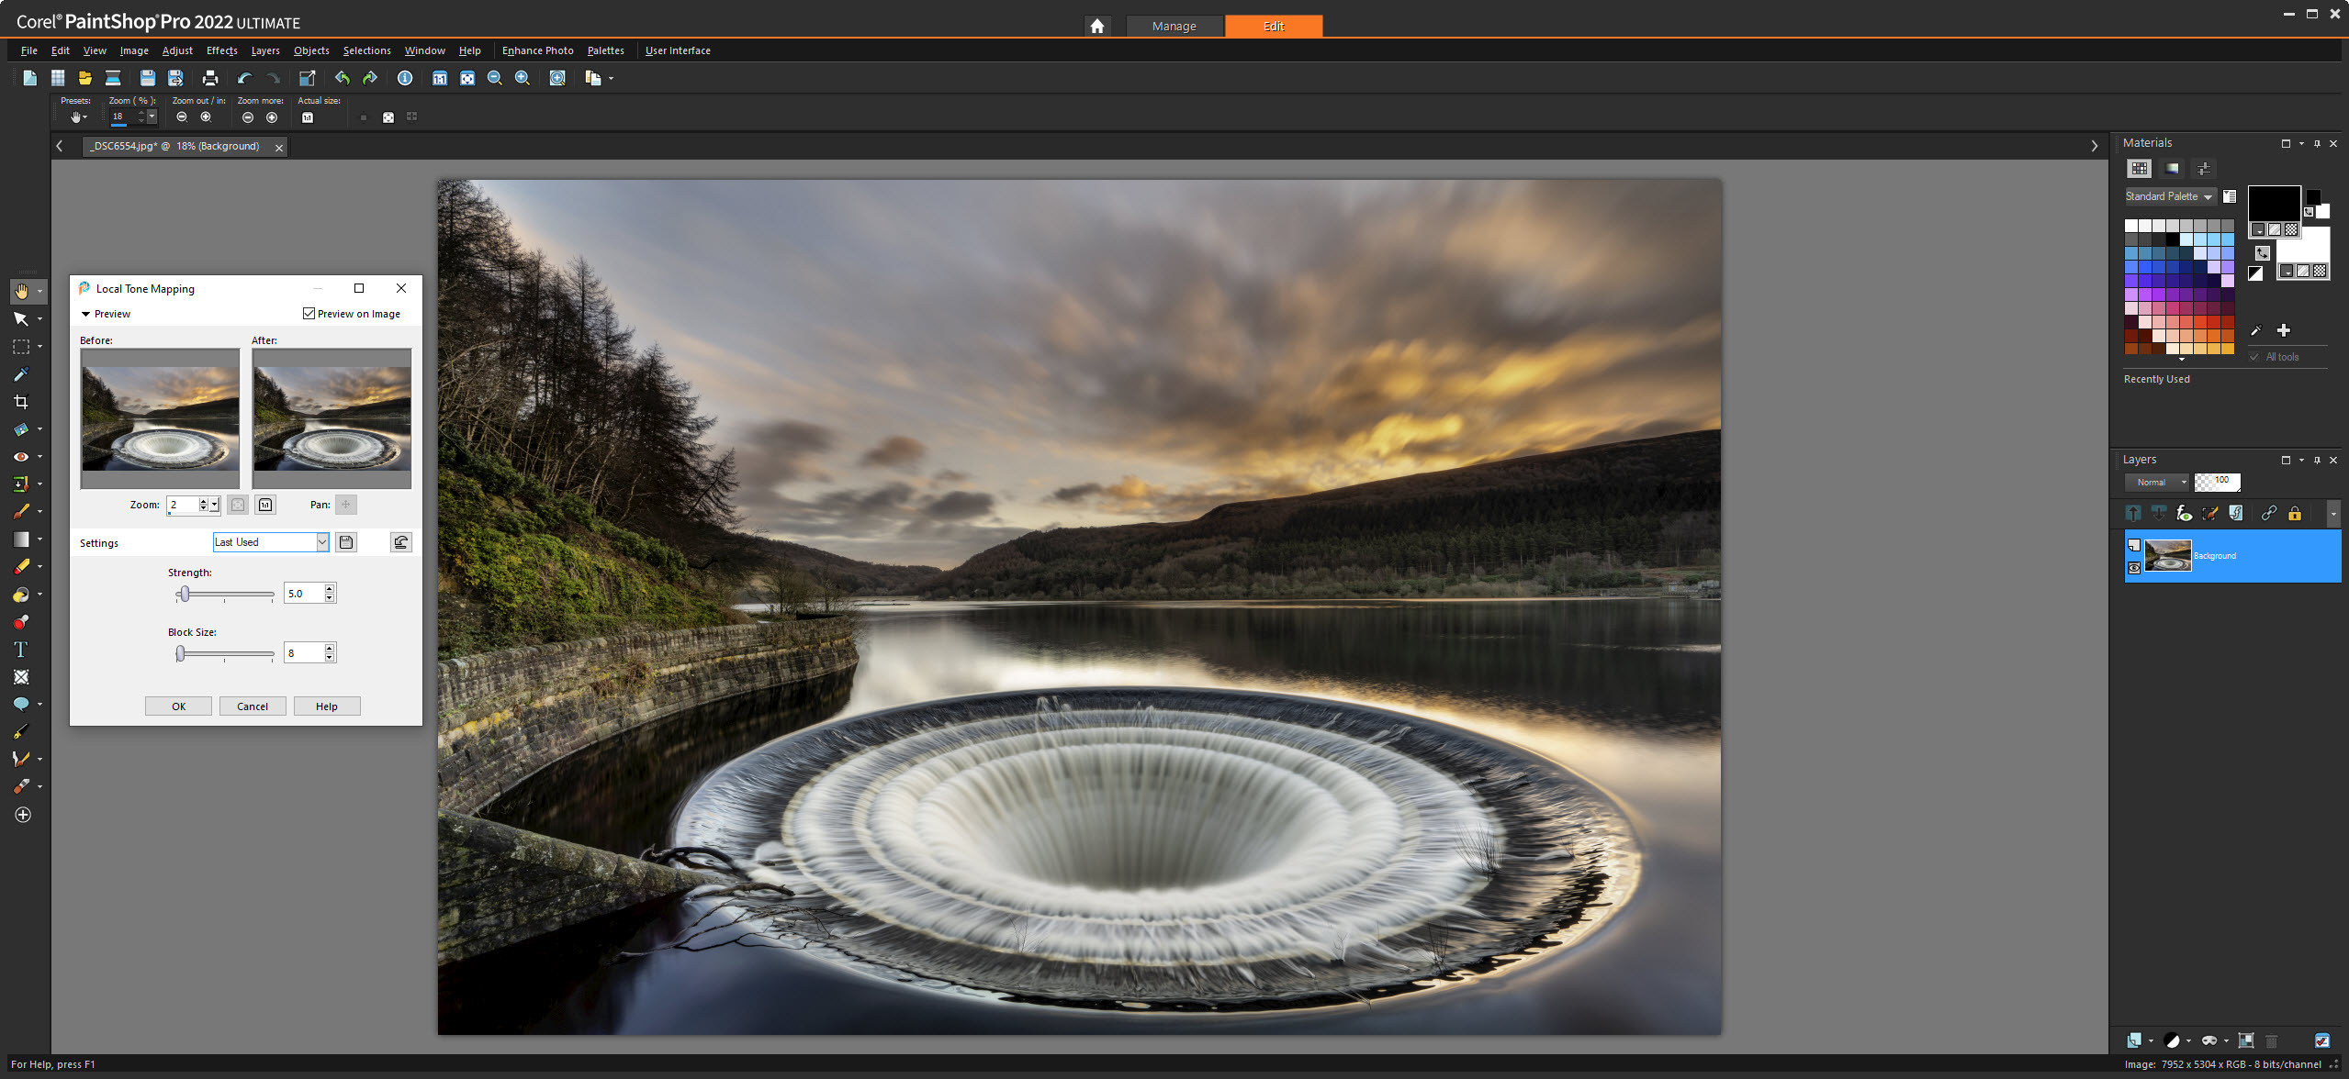2349x1079 pixels.
Task: Activate the Dropper tool
Action: point(20,373)
